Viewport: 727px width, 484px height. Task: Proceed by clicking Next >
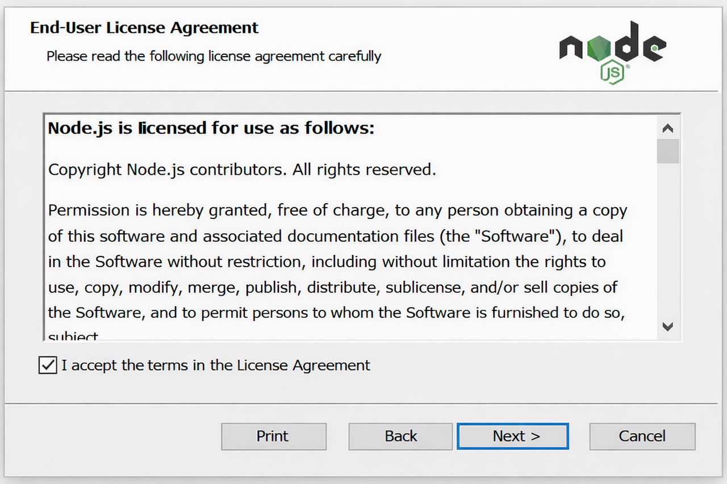(512, 436)
